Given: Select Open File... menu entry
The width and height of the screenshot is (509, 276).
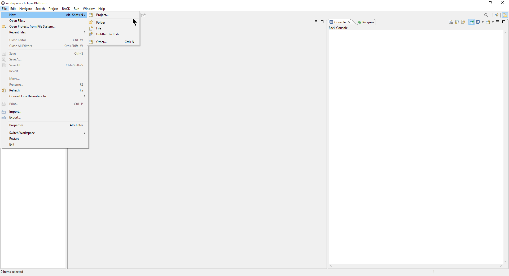Looking at the screenshot, I should pos(44,21).
